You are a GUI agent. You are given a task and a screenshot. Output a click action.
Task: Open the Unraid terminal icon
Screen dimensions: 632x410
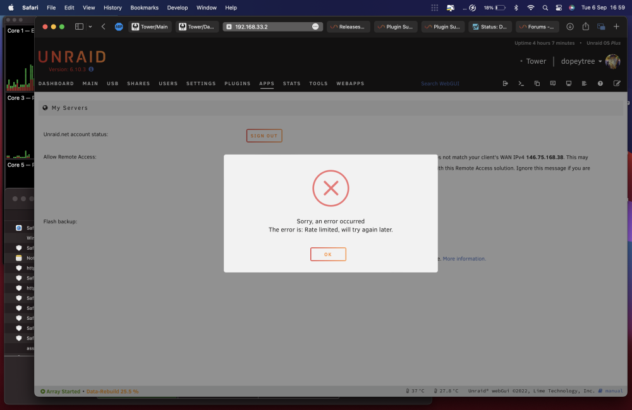pyautogui.click(x=521, y=83)
